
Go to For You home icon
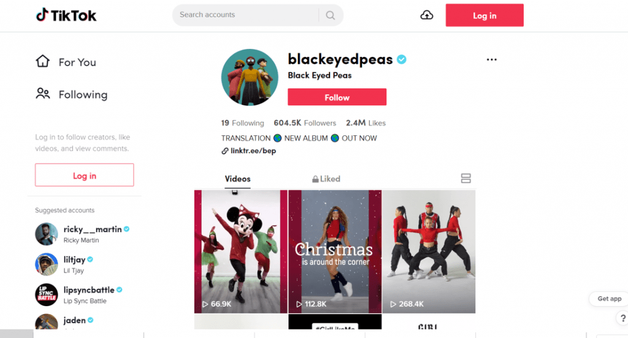[43, 61]
